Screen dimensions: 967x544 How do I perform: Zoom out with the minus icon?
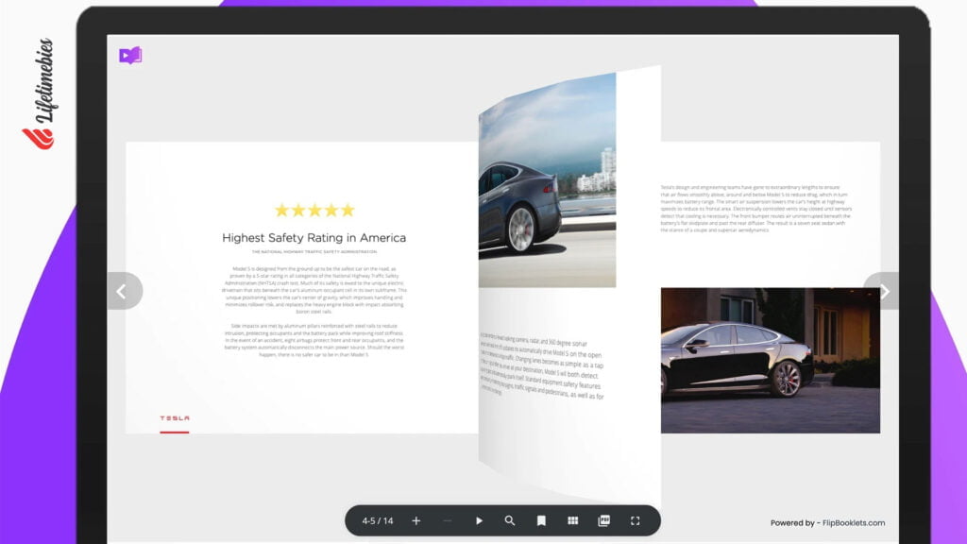click(448, 520)
